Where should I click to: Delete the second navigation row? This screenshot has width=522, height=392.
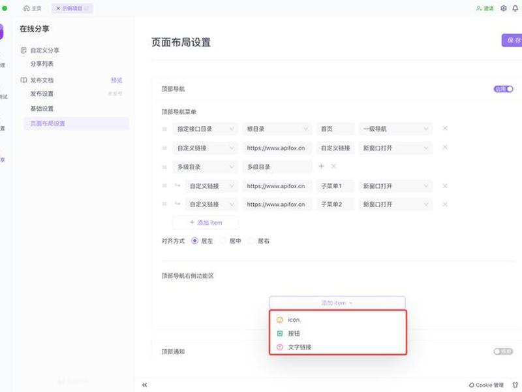pyautogui.click(x=445, y=148)
